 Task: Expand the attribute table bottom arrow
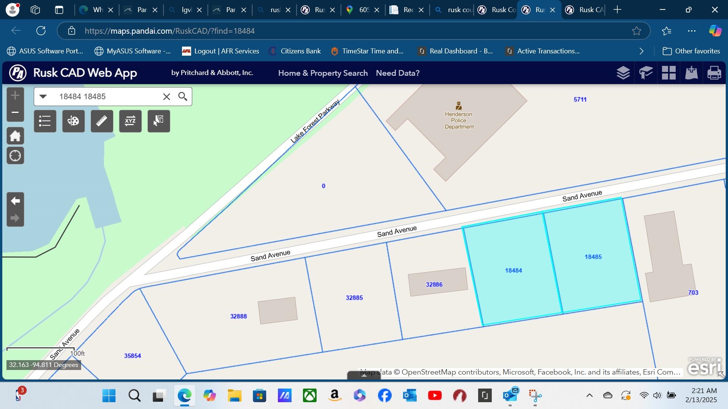(364, 375)
